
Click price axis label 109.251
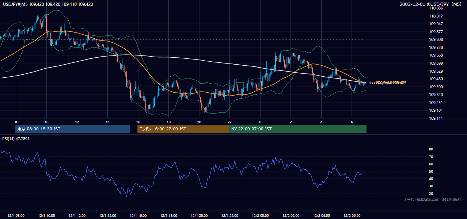(x=436, y=103)
